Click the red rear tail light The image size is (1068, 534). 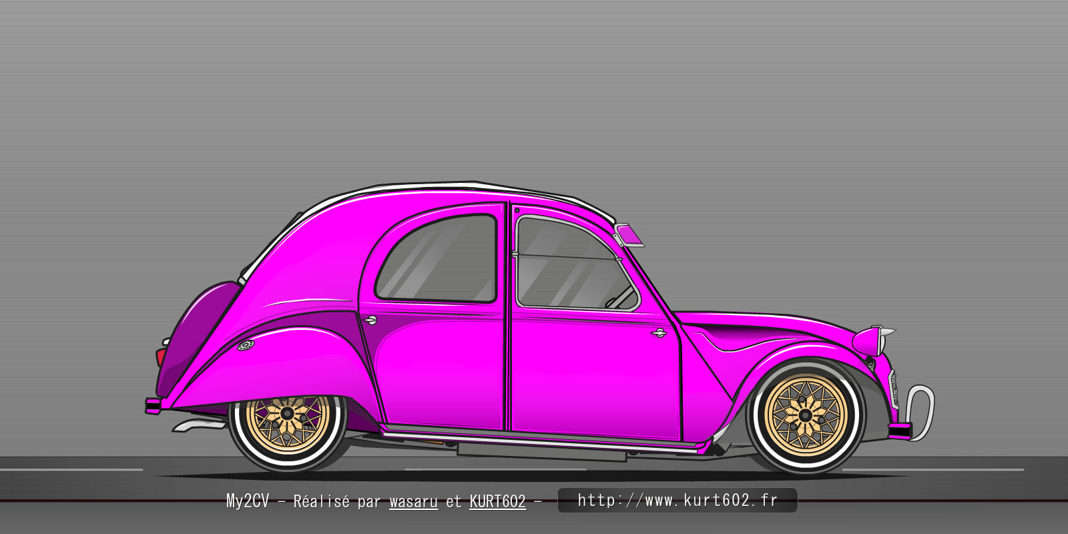coord(160,356)
